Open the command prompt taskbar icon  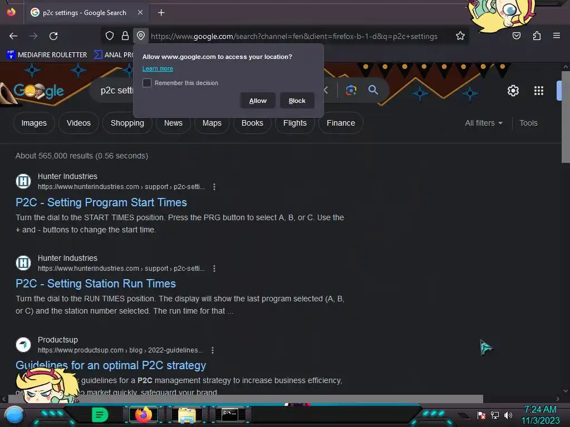point(230,414)
